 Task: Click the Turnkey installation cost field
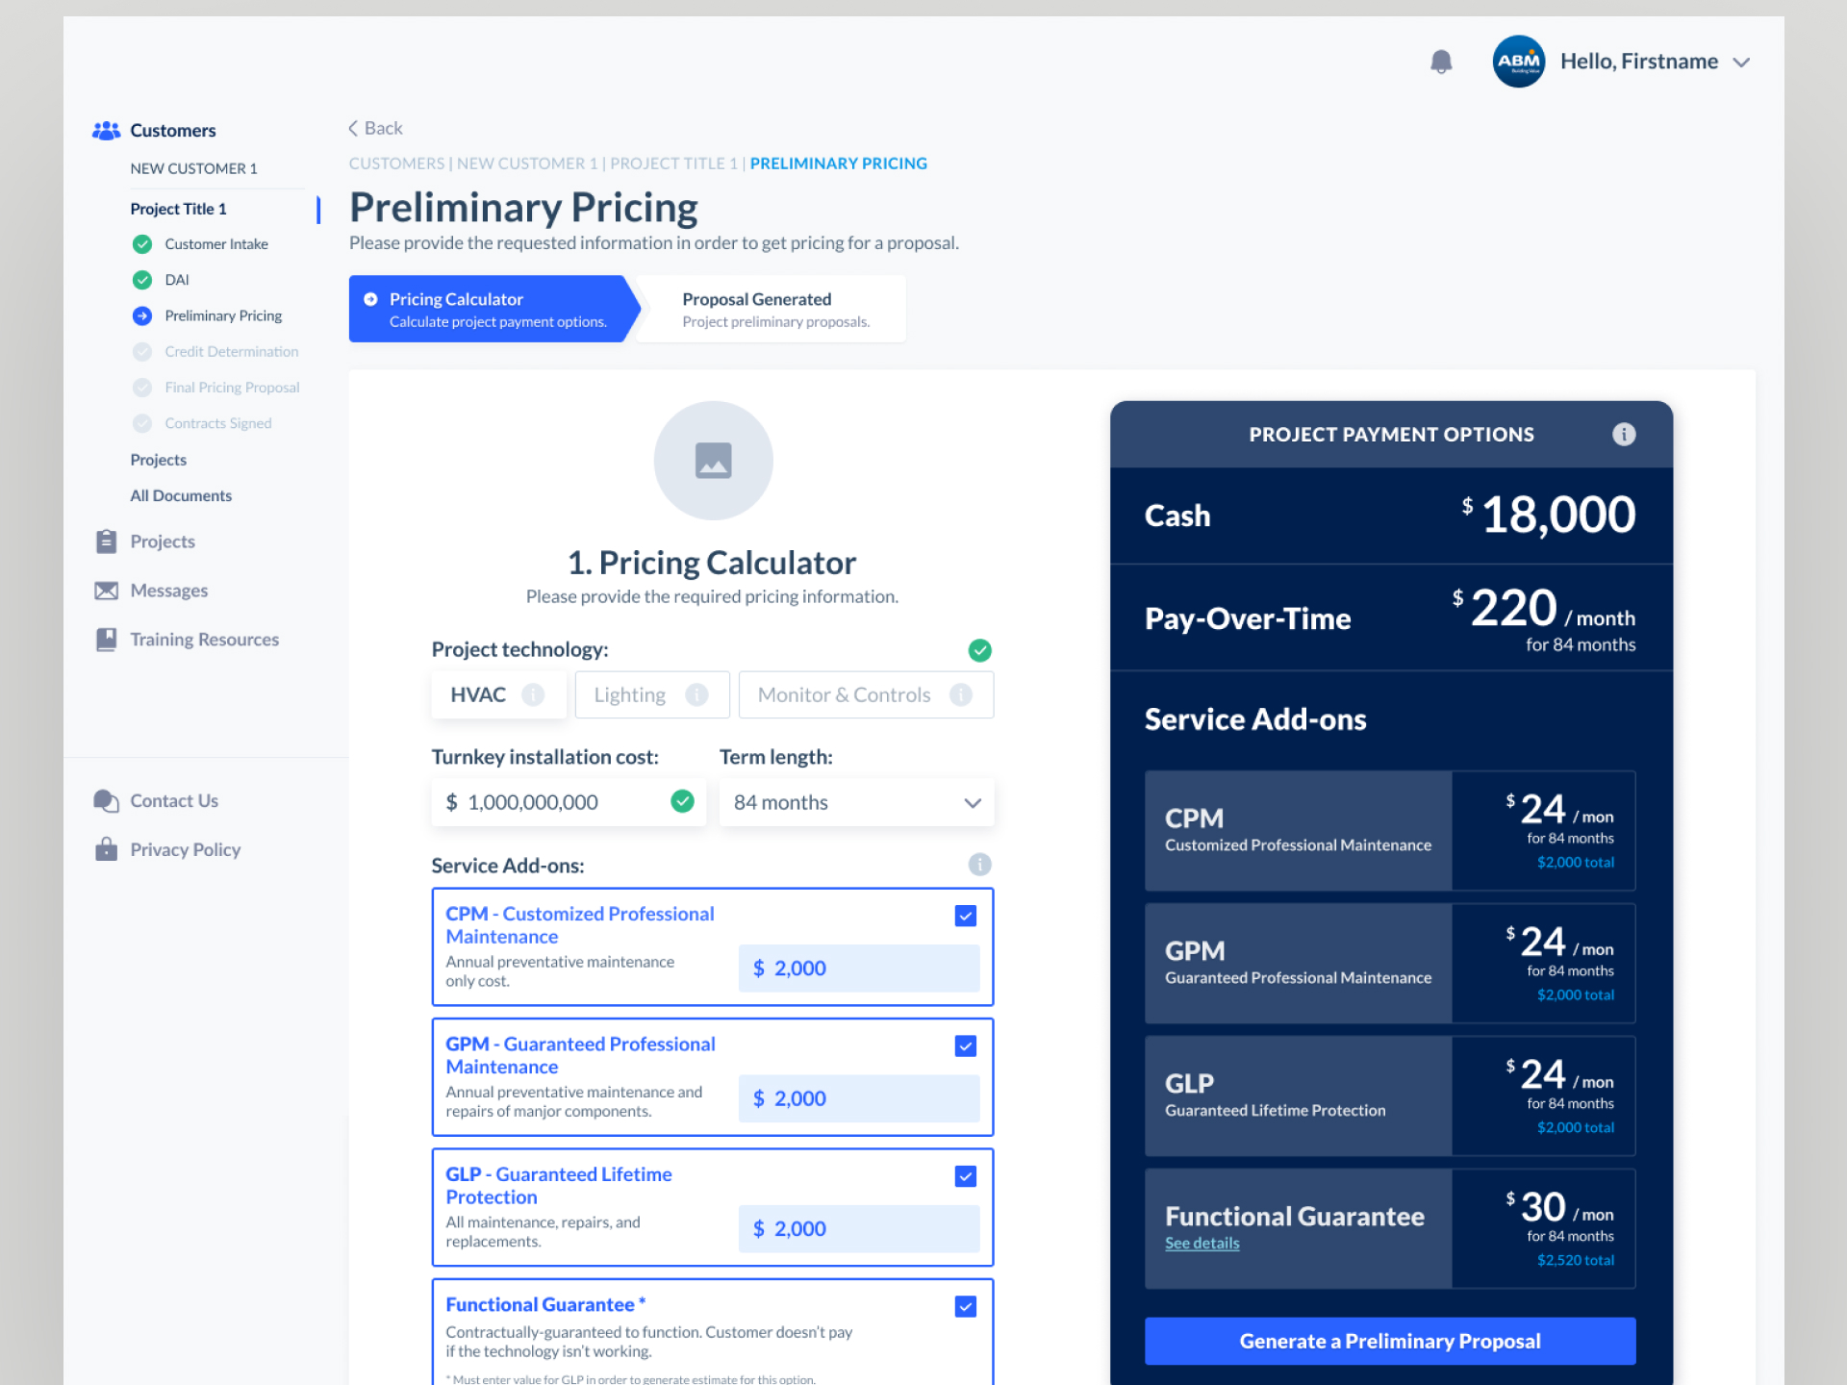[569, 802]
